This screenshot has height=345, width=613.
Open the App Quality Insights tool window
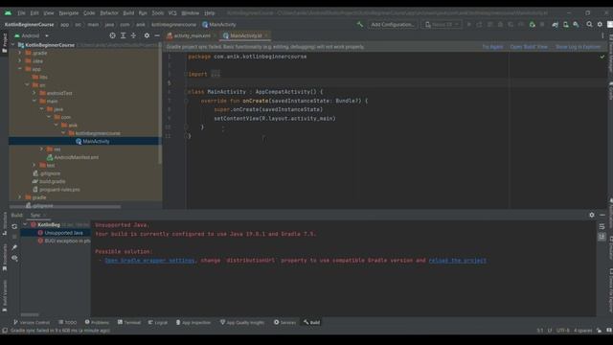tap(242, 322)
